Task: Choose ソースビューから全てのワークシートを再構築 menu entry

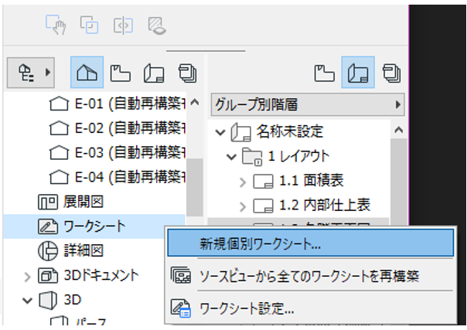Action: pyautogui.click(x=310, y=276)
